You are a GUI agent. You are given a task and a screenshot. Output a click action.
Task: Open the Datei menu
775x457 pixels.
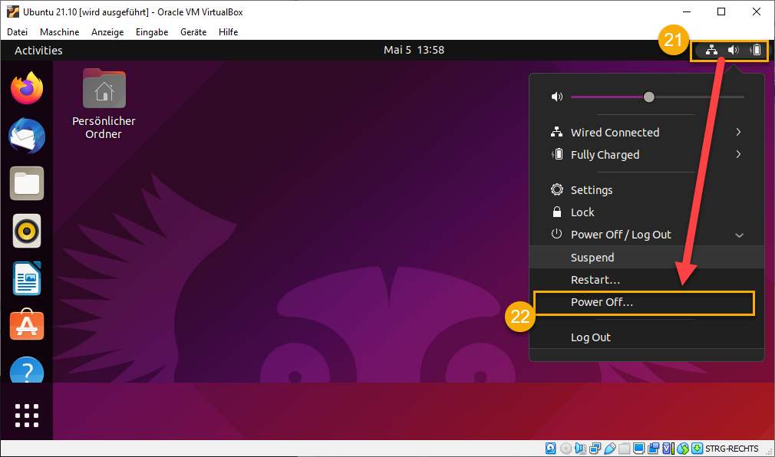click(18, 31)
